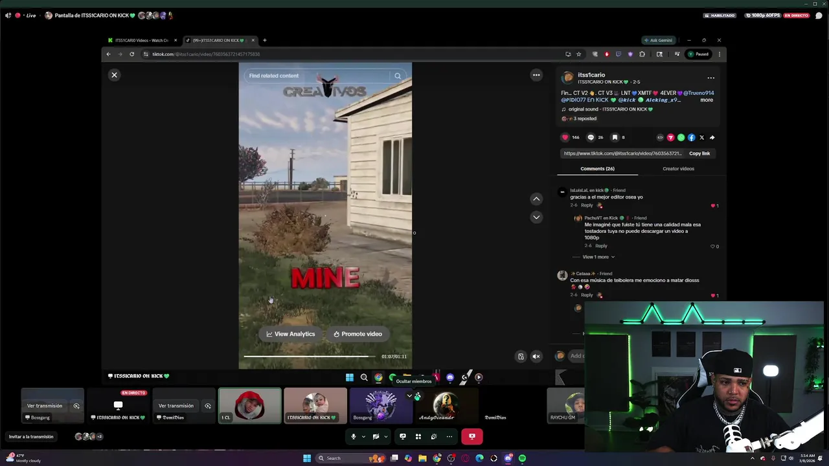Like the PachuVT comment showing 0
Image resolution: width=829 pixels, height=466 pixels.
(713, 247)
